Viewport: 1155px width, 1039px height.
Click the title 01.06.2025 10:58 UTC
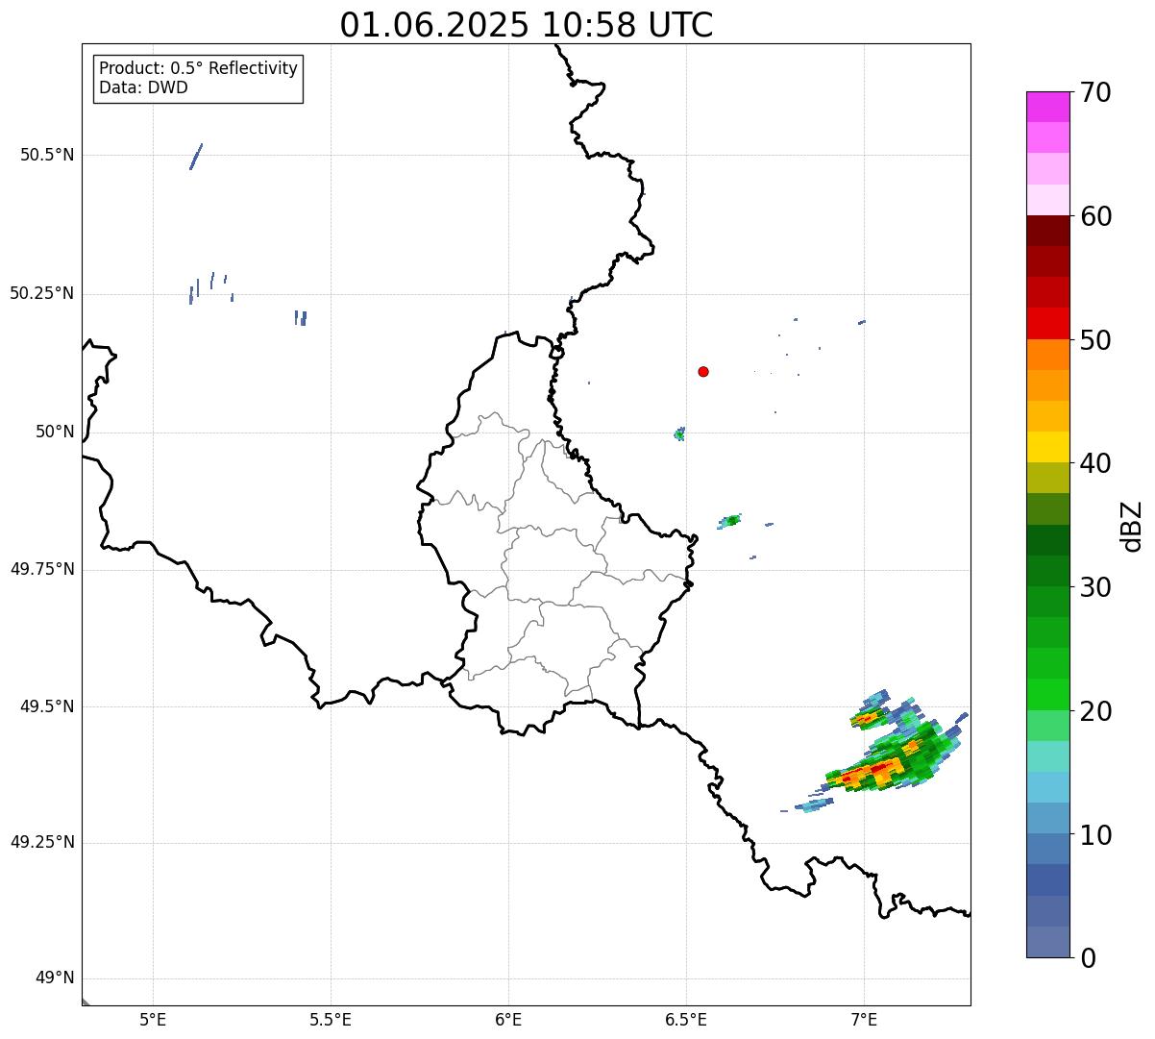[527, 25]
